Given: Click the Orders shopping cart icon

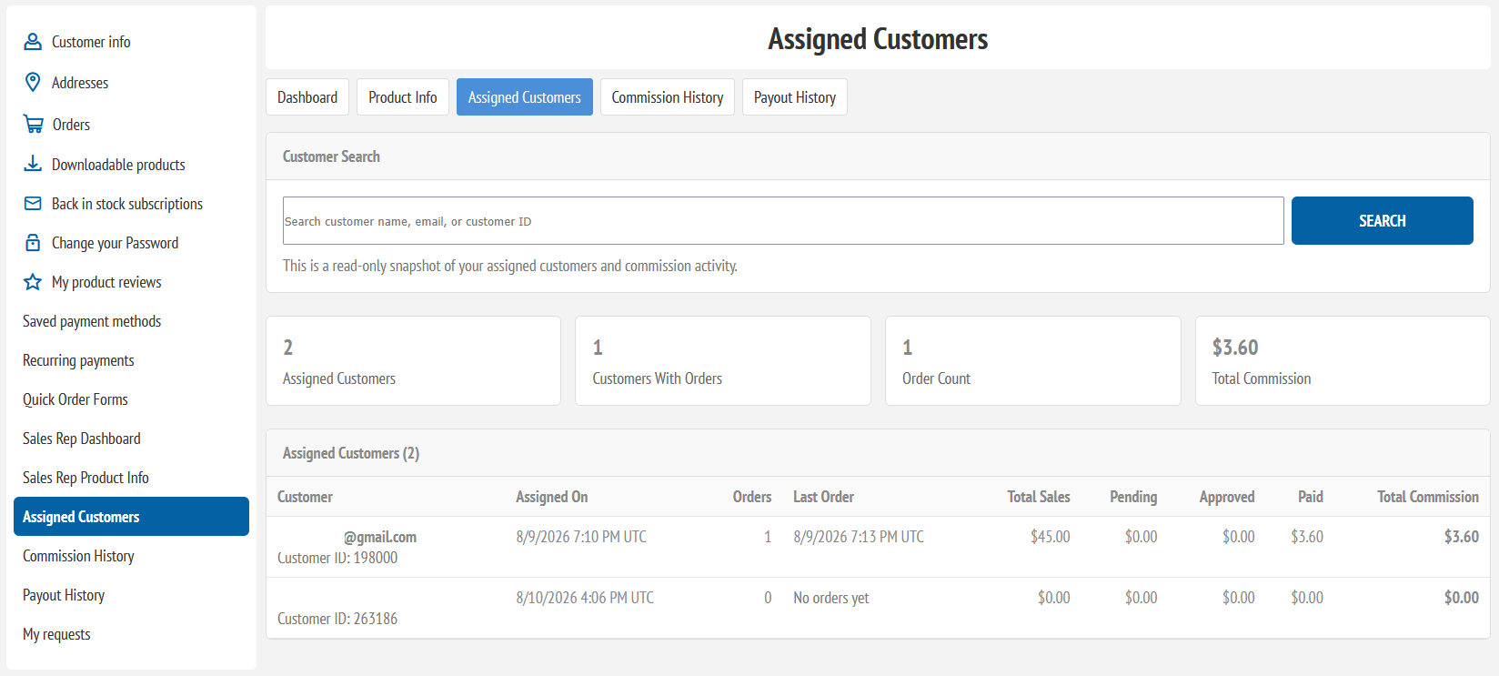Looking at the screenshot, I should 34,125.
